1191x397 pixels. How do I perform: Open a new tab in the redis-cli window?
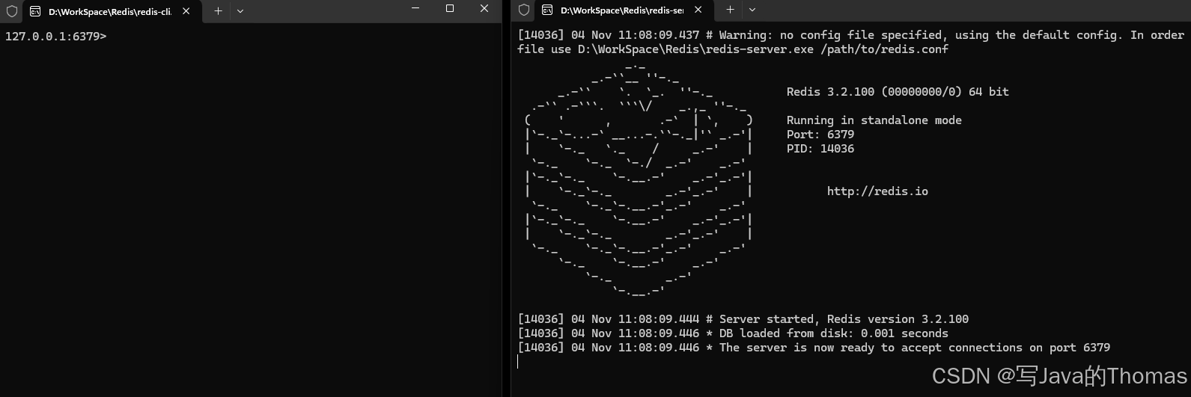pos(218,11)
